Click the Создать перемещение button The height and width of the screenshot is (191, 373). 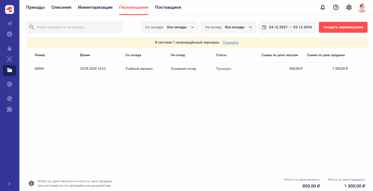tap(343, 27)
